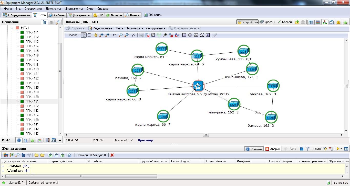The height and width of the screenshot is (186, 350).
Task: Collapse the МГС-1 tree node
Action: [x=12, y=28]
